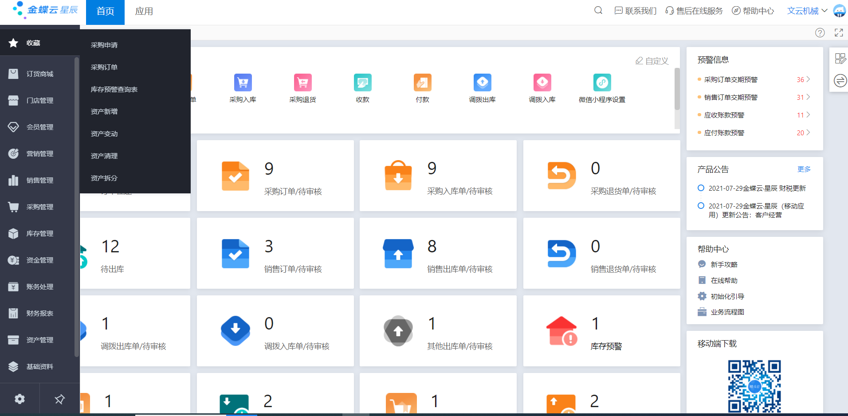
Task: Toggle the switch-view icon on right edge
Action: (840, 81)
